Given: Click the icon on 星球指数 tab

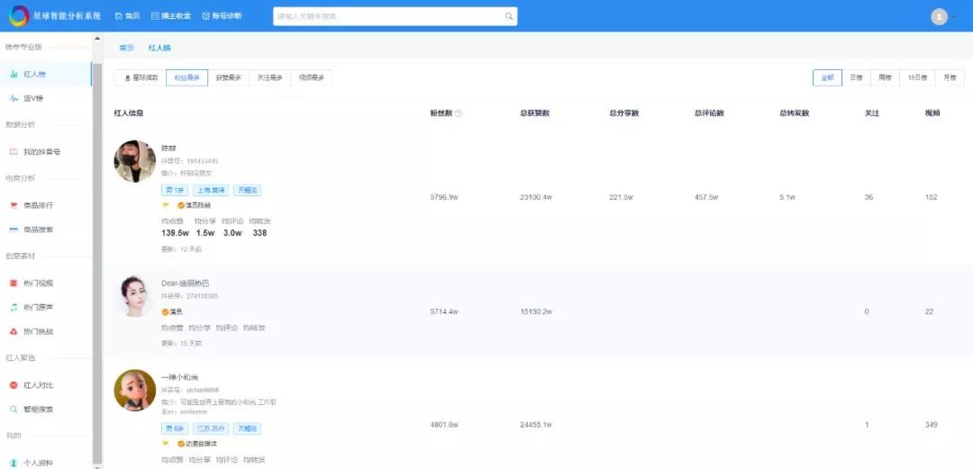Looking at the screenshot, I should tap(129, 78).
